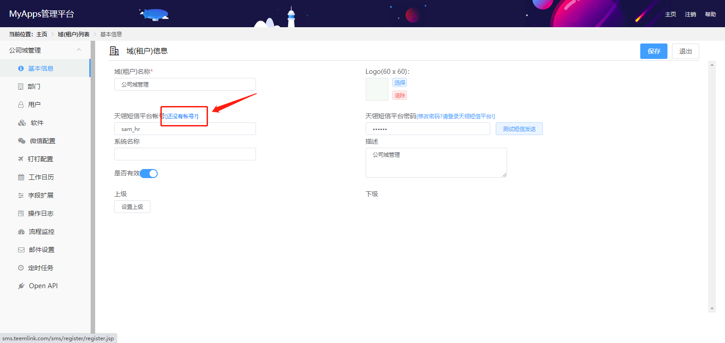Click the 域(租户)名称 input field
Screen dimensions: 725x343
[x=185, y=84]
